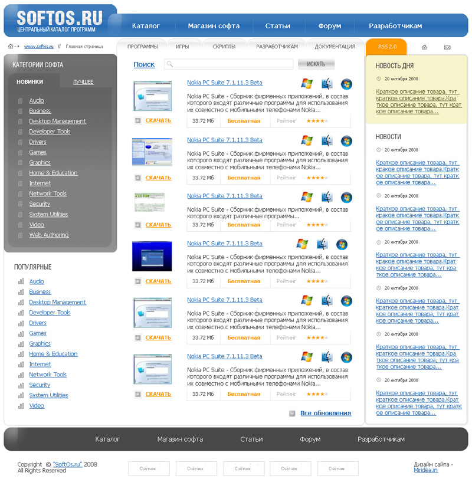472x489 pixels.
Task: Click Vista orb icon of the third listing
Action: (346, 197)
